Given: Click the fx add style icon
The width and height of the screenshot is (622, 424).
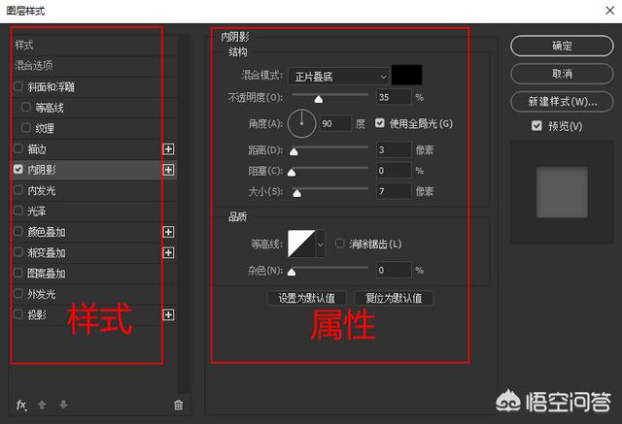Looking at the screenshot, I should coord(21,405).
